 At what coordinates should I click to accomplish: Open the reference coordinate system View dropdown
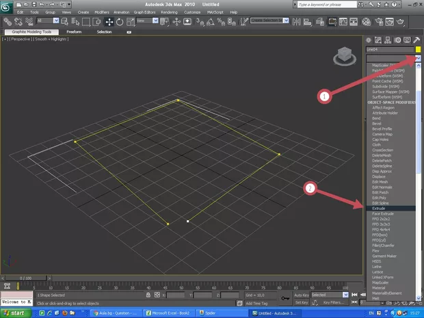[x=155, y=21]
